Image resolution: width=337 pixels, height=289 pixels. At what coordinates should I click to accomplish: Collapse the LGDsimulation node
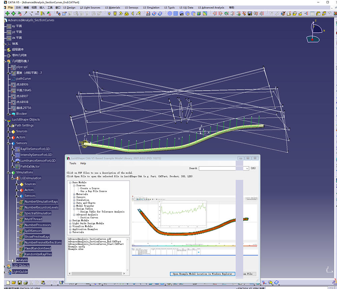(12, 178)
